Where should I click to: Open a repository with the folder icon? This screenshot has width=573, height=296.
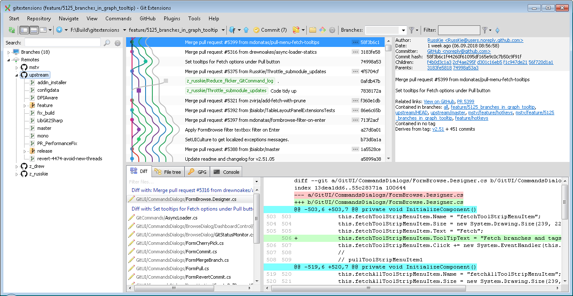coord(312,30)
